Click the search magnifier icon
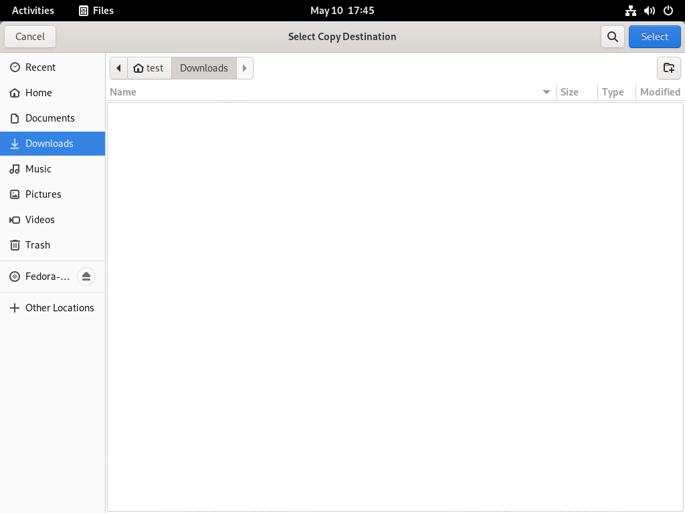The height and width of the screenshot is (513, 685). (613, 37)
